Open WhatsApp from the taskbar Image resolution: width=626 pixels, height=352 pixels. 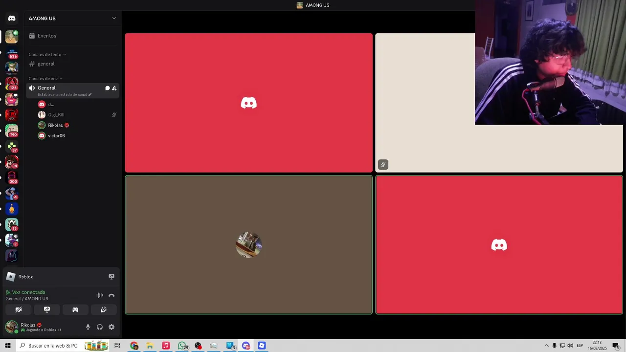click(182, 346)
